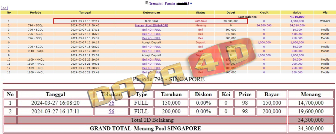
Task: Click the Transaksi calculator icon in header
Action: pos(147,3)
